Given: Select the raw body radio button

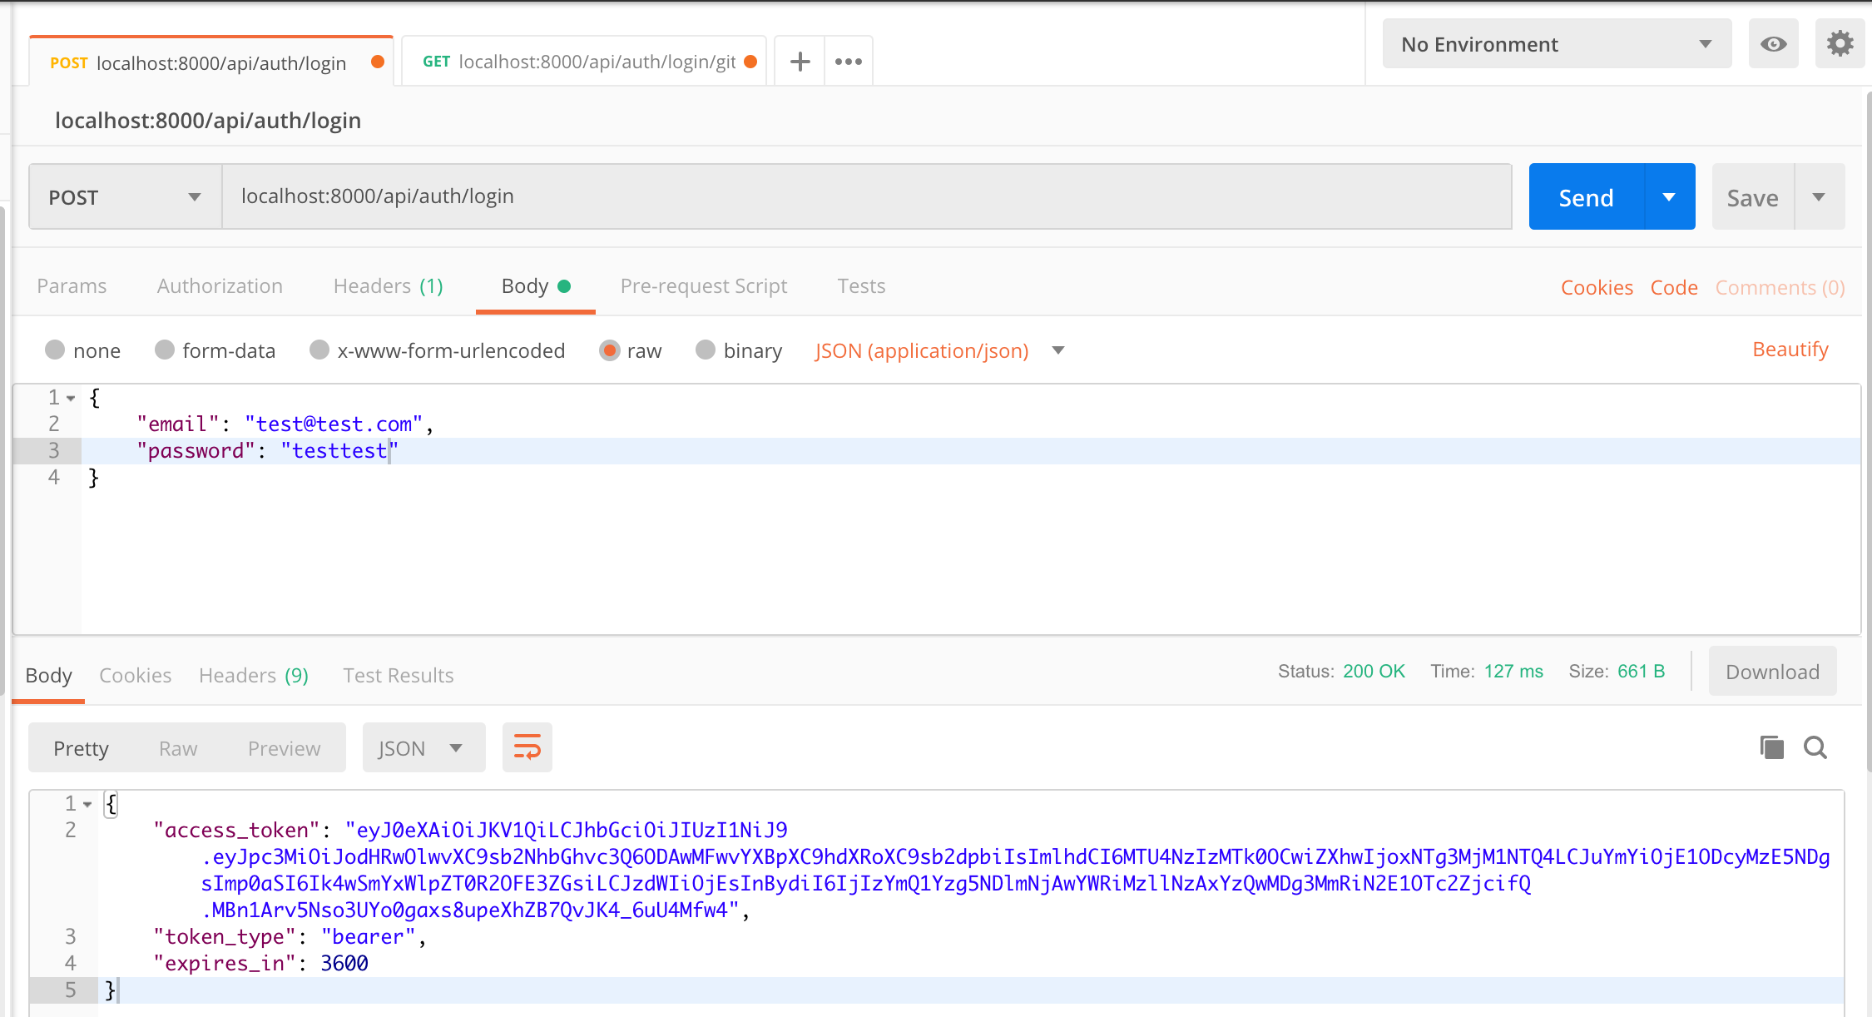Looking at the screenshot, I should pos(610,350).
